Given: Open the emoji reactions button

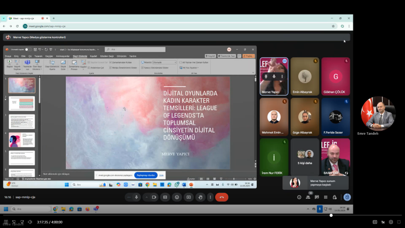Looking at the screenshot, I should click(177, 197).
